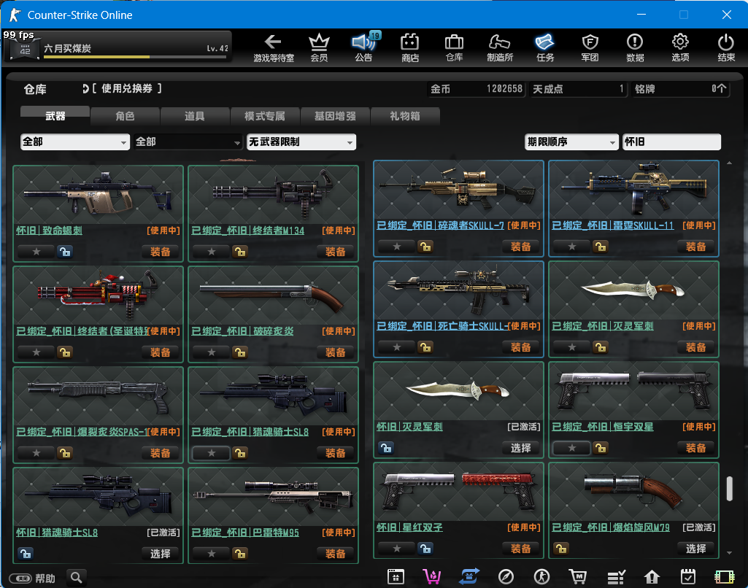Image resolution: width=748 pixels, height=588 pixels.
Task: Toggle favorite star for 怀旧|星红双子
Action: 397,549
